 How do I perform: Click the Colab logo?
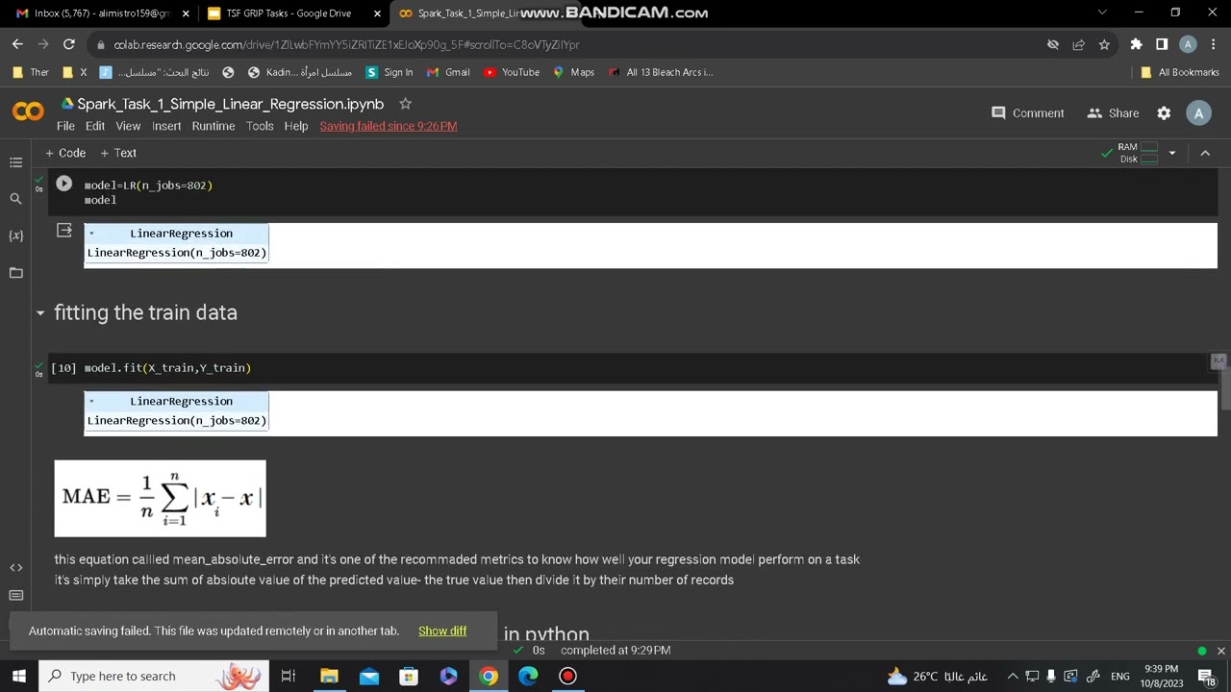pyautogui.click(x=28, y=112)
